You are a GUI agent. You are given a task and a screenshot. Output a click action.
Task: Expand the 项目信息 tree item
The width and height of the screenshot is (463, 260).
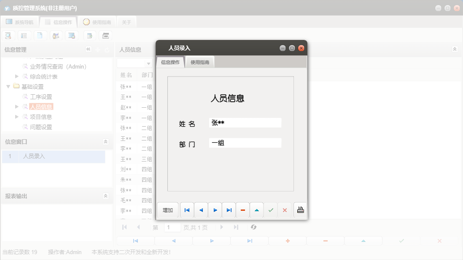(16, 117)
